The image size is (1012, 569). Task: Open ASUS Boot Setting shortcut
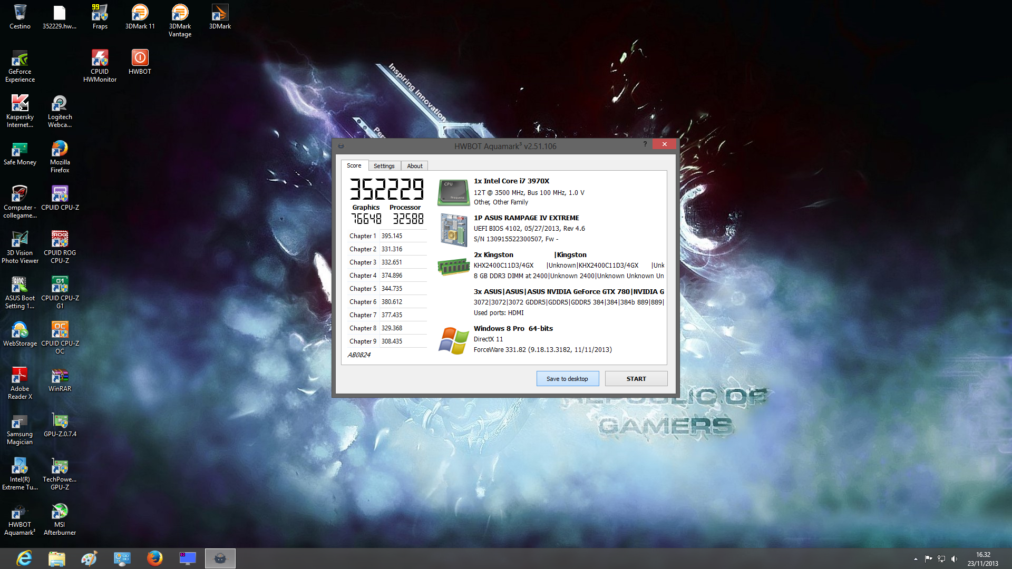click(x=20, y=292)
